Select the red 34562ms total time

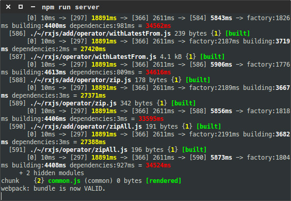(158, 26)
